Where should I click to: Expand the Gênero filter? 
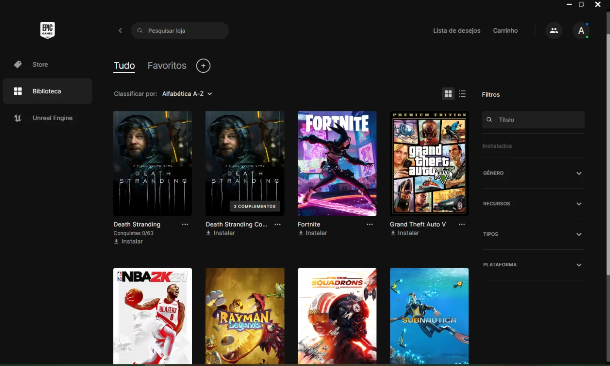pos(533,173)
